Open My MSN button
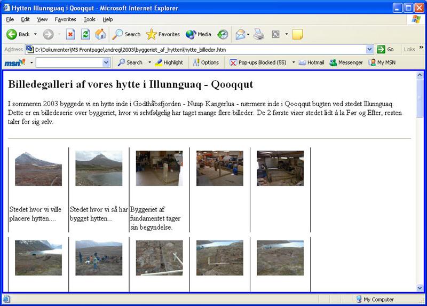The height and width of the screenshot is (306, 427). (x=382, y=62)
